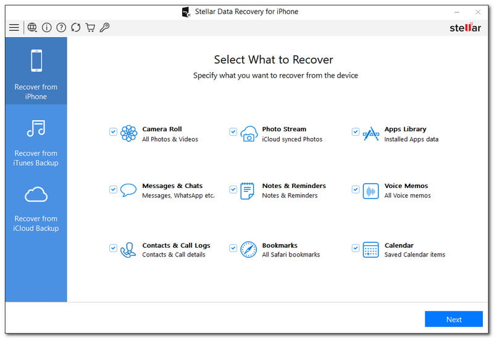Viewport: 494px width, 339px height.
Task: Click the Contacts phone person icon
Action: [128, 250]
